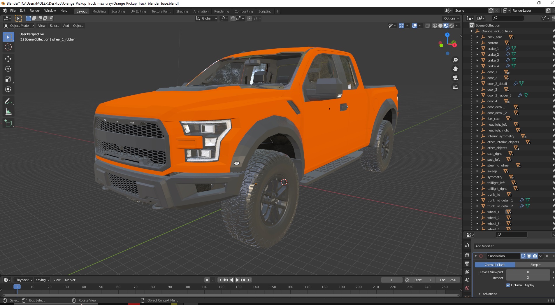Switch to the Sculpting workspace tab
Image resolution: width=555 pixels, height=305 pixels.
118,11
